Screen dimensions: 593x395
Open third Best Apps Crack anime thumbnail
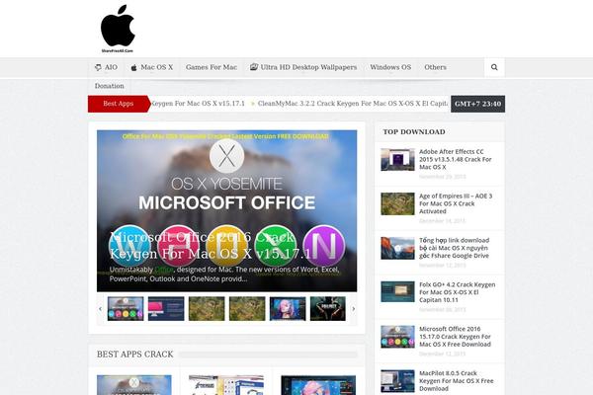click(318, 385)
